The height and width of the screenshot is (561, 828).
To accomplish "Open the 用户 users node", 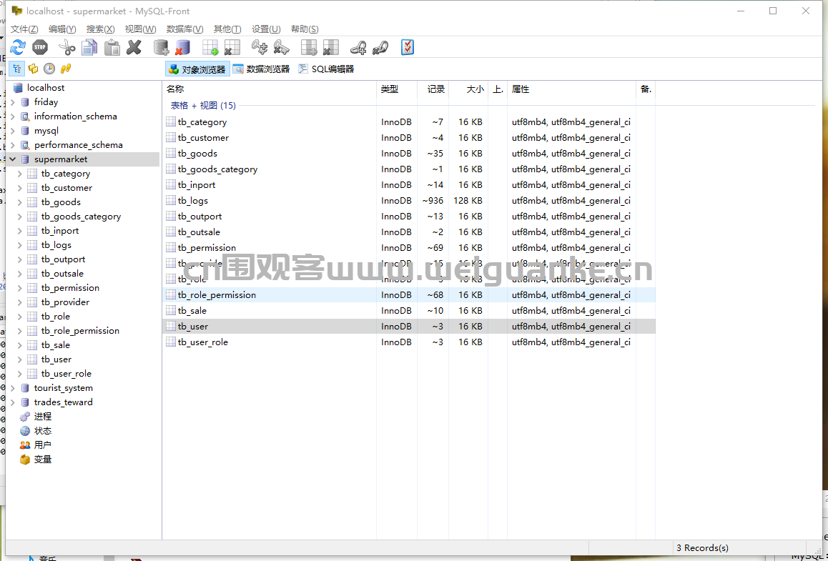I will click(43, 445).
